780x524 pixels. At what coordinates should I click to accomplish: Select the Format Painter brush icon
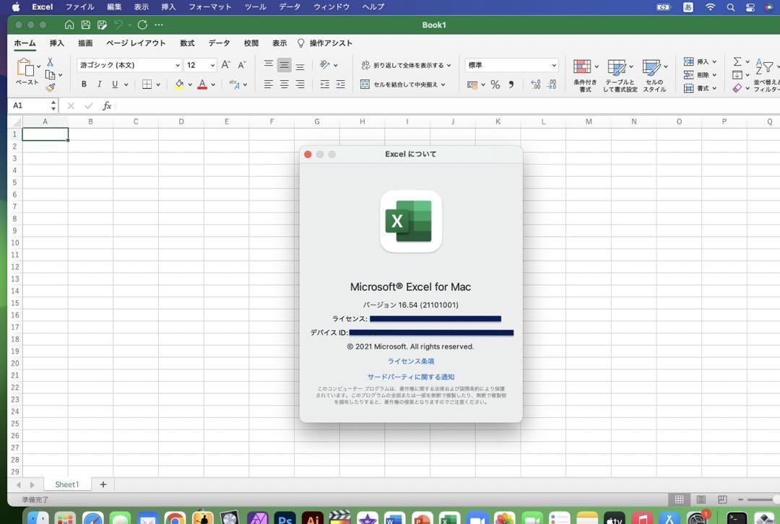pyautogui.click(x=51, y=87)
